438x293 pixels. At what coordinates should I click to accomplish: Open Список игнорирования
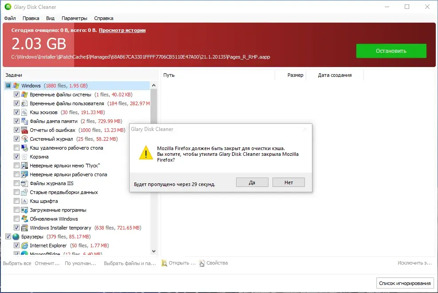[405, 283]
